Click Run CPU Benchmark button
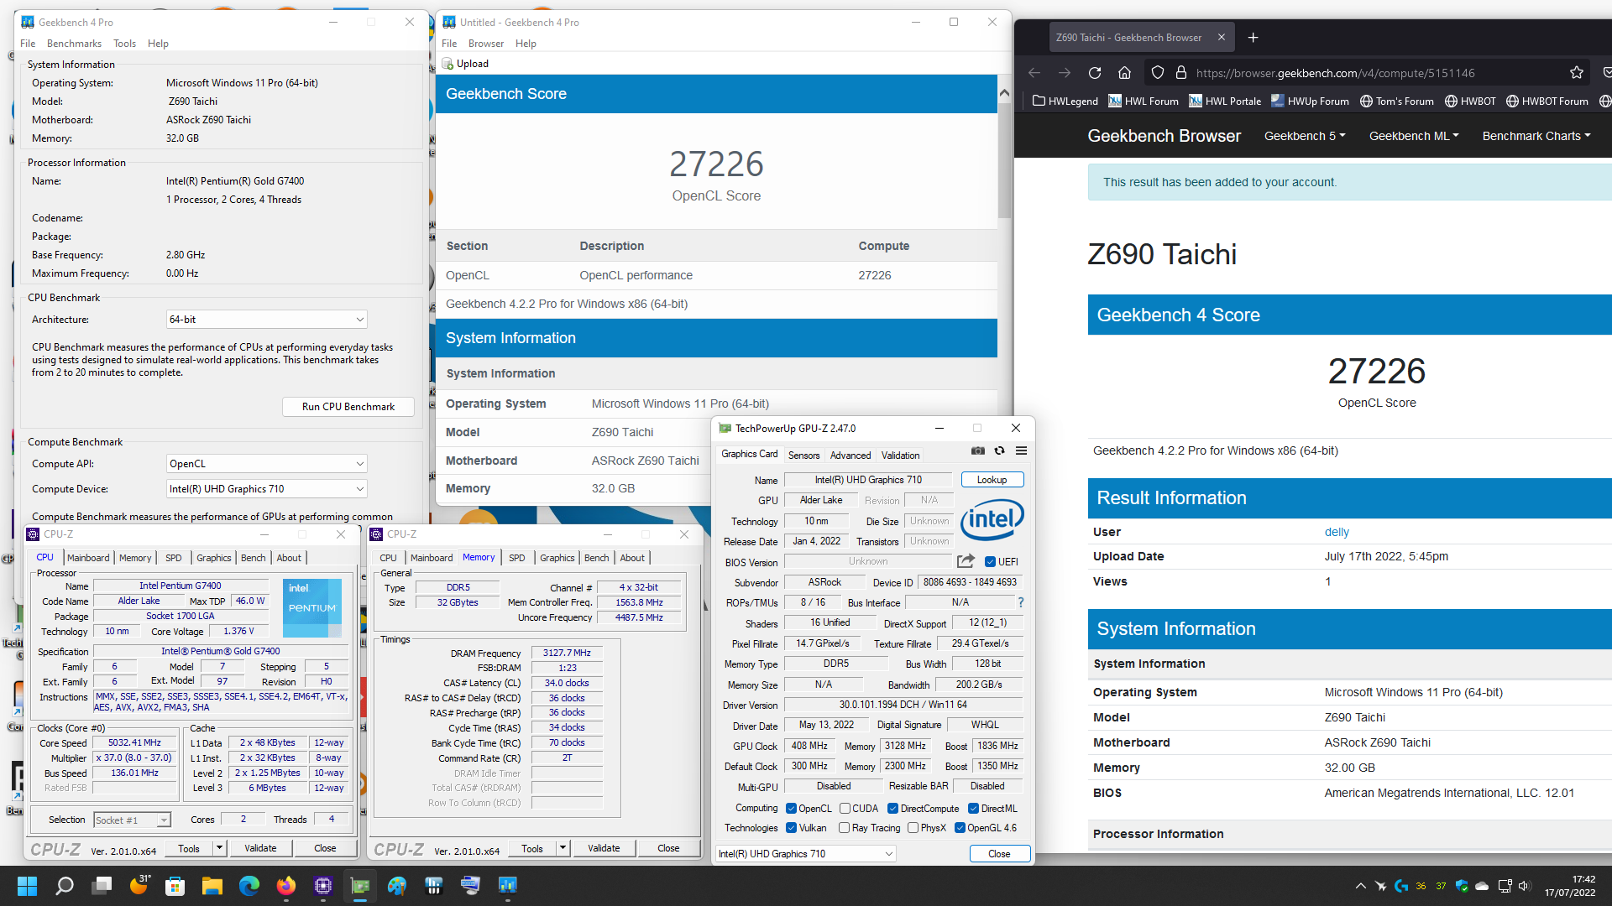Screen dimensions: 1612x906 (348, 407)
